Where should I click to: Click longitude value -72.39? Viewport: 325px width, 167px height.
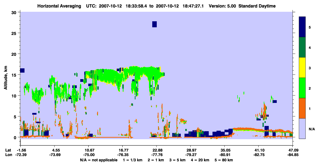(20, 155)
